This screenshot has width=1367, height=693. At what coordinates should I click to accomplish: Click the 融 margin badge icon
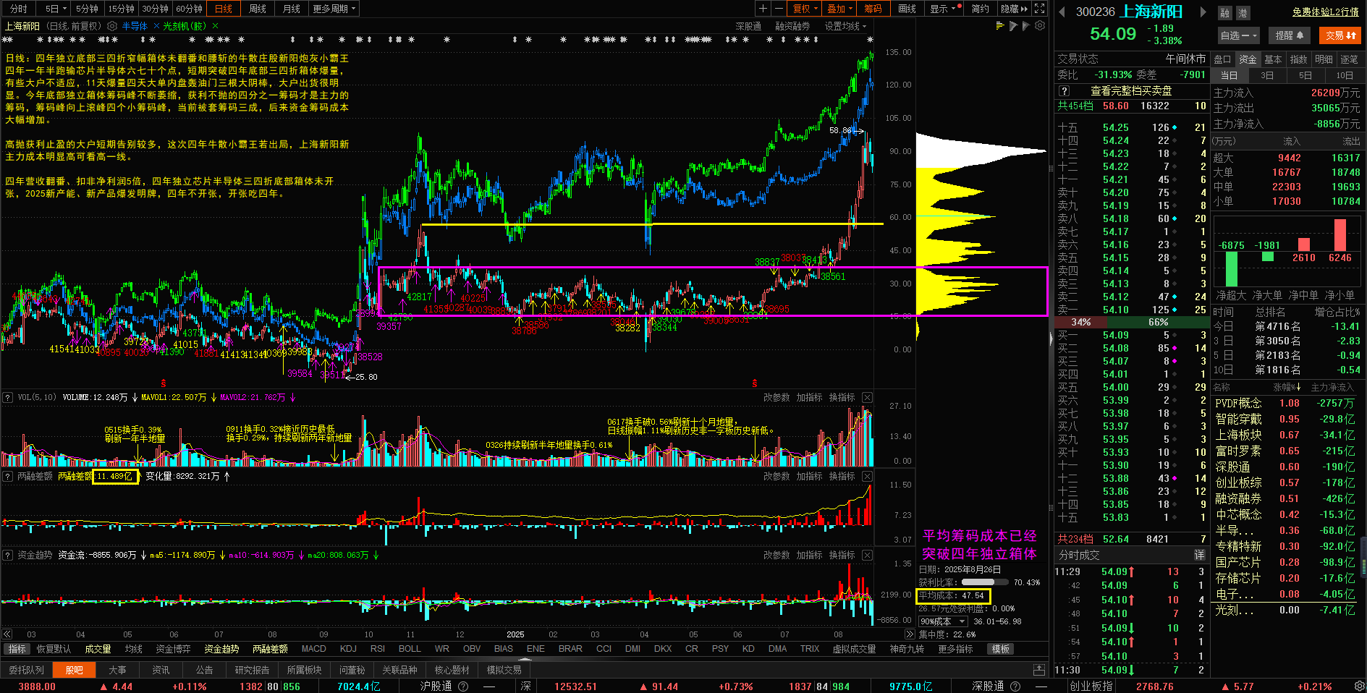[1224, 13]
